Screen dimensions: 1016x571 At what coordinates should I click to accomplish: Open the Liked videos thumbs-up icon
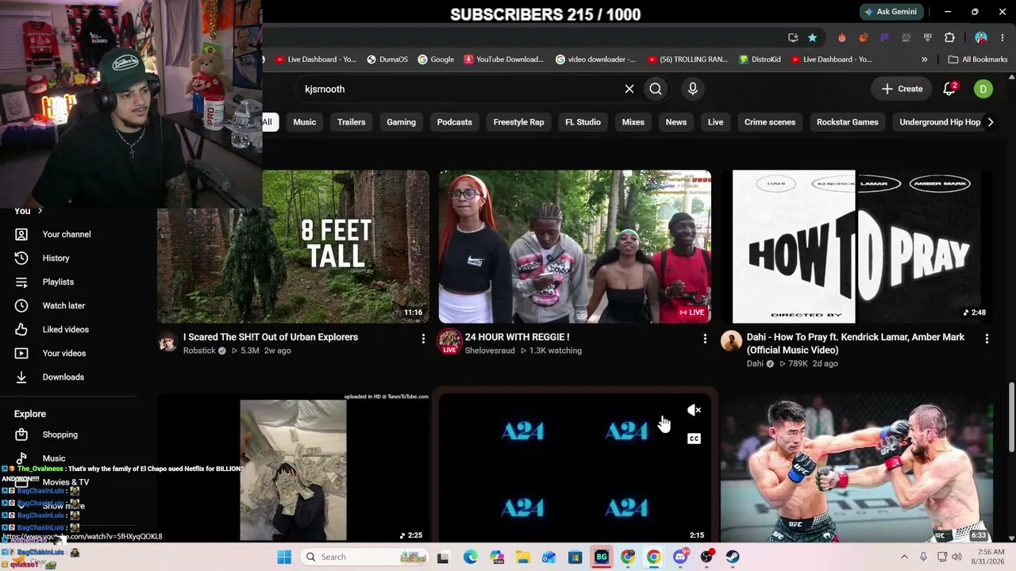[21, 329]
